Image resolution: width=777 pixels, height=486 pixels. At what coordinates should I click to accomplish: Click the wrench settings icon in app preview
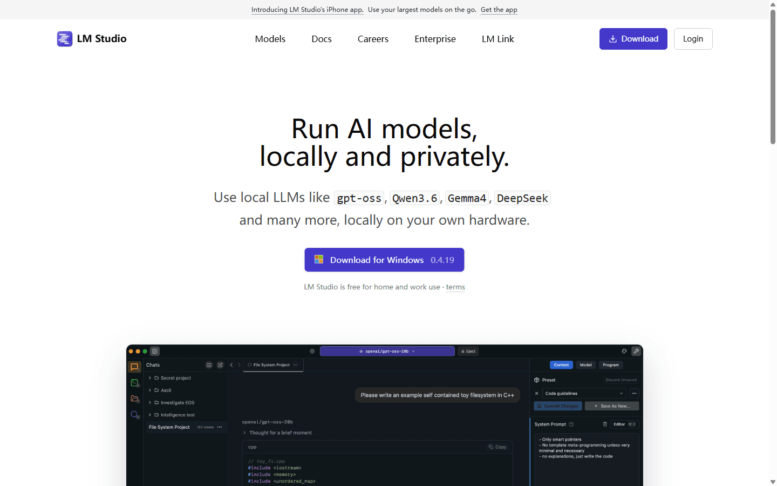[x=636, y=351]
